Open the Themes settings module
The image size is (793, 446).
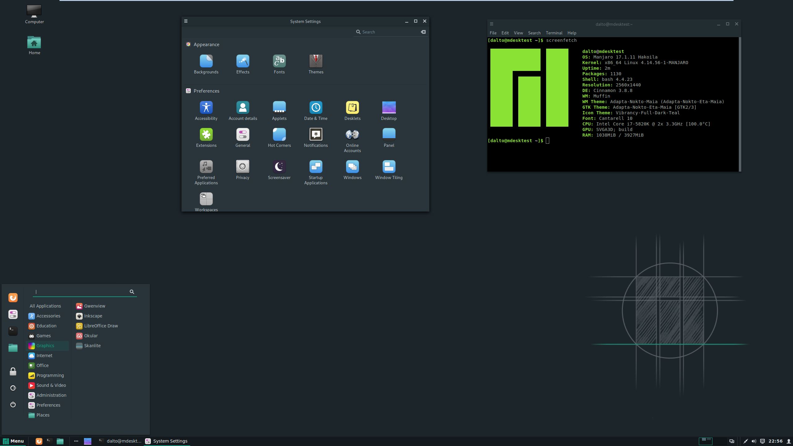click(316, 61)
